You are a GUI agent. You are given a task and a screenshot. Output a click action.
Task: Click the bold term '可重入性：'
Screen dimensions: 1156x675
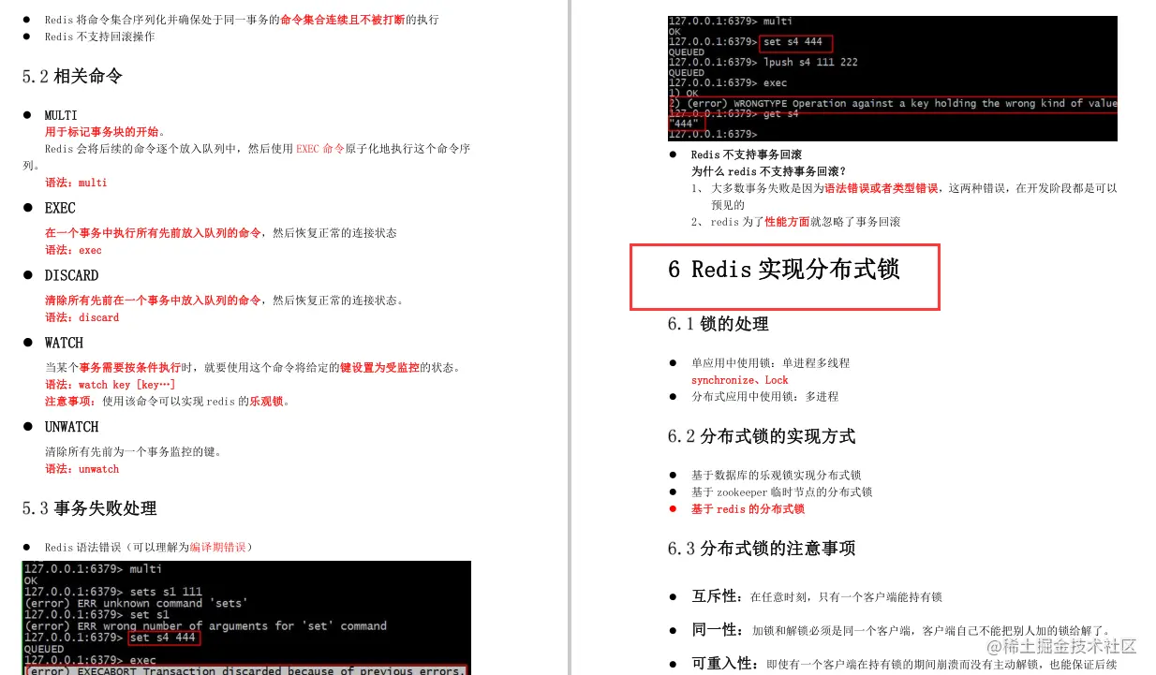click(x=727, y=664)
